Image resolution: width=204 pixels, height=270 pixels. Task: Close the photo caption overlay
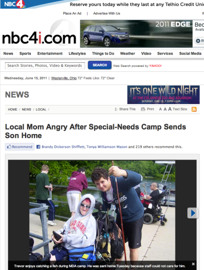(x=193, y=264)
